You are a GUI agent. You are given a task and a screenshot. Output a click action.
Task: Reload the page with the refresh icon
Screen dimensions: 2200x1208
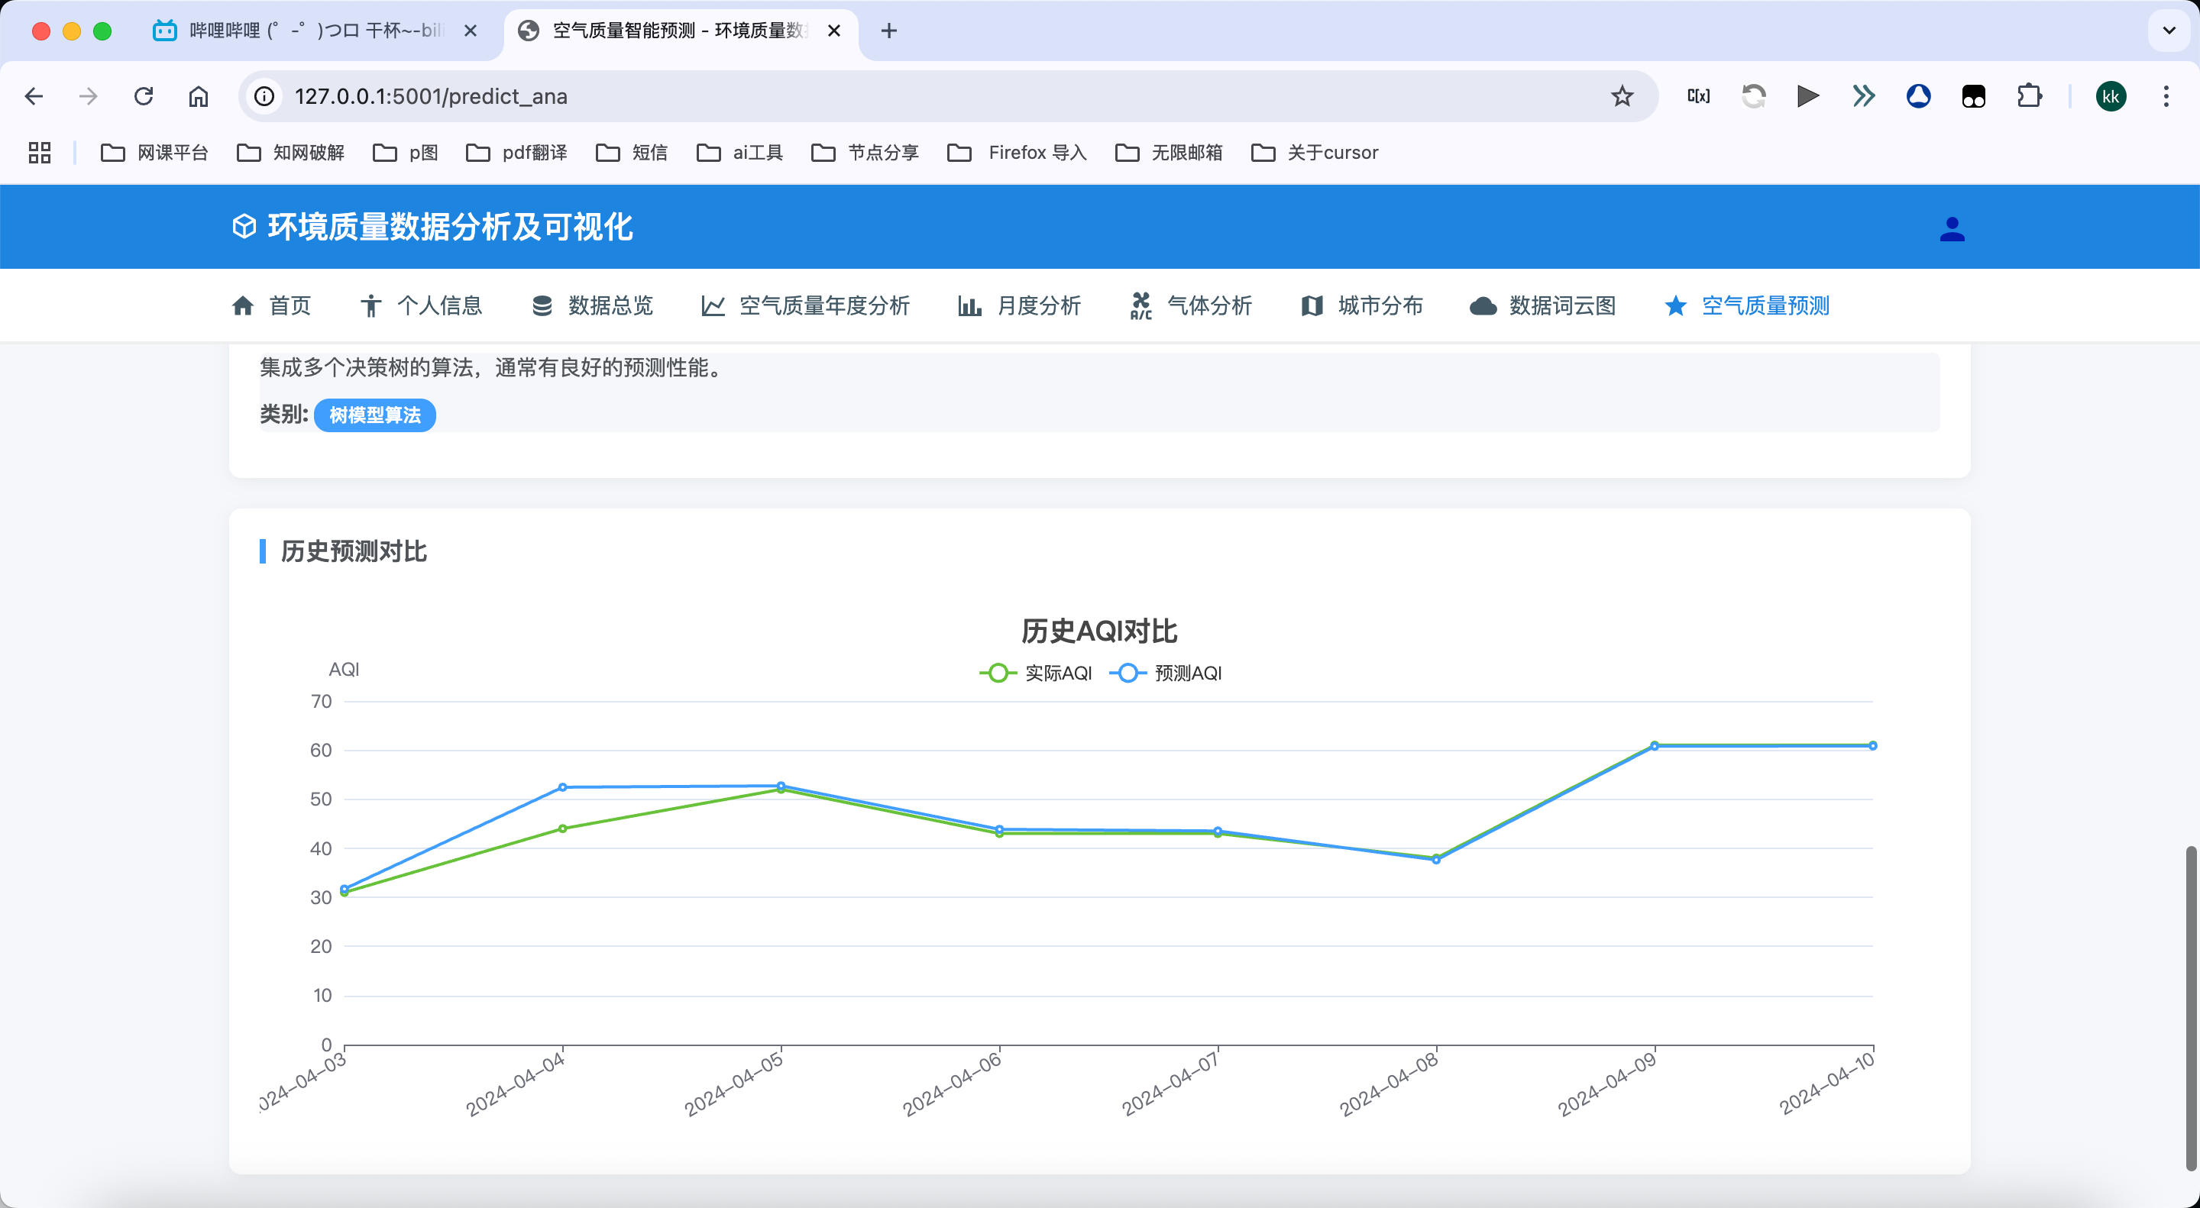pyautogui.click(x=144, y=96)
